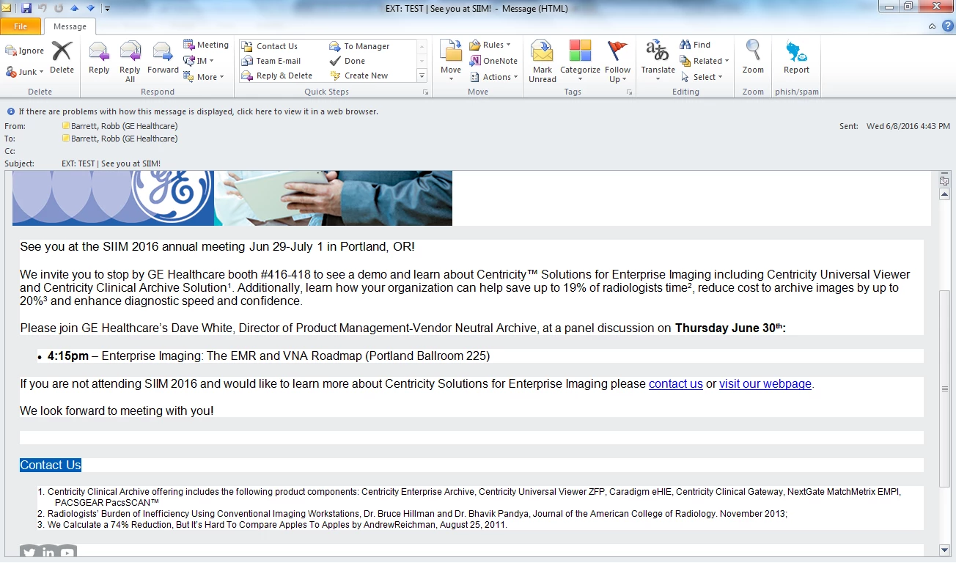
Task: Click the YouTube social icon
Action: click(67, 553)
